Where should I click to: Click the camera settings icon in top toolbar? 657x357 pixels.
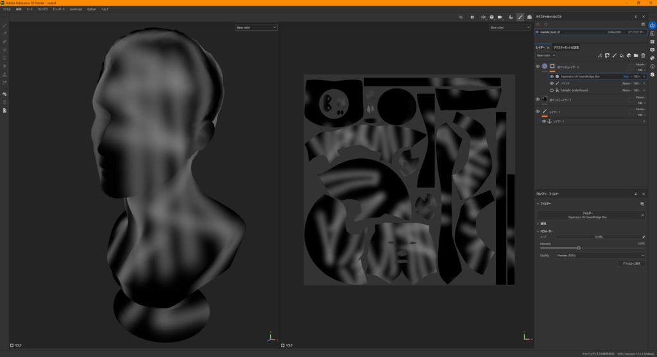500,17
